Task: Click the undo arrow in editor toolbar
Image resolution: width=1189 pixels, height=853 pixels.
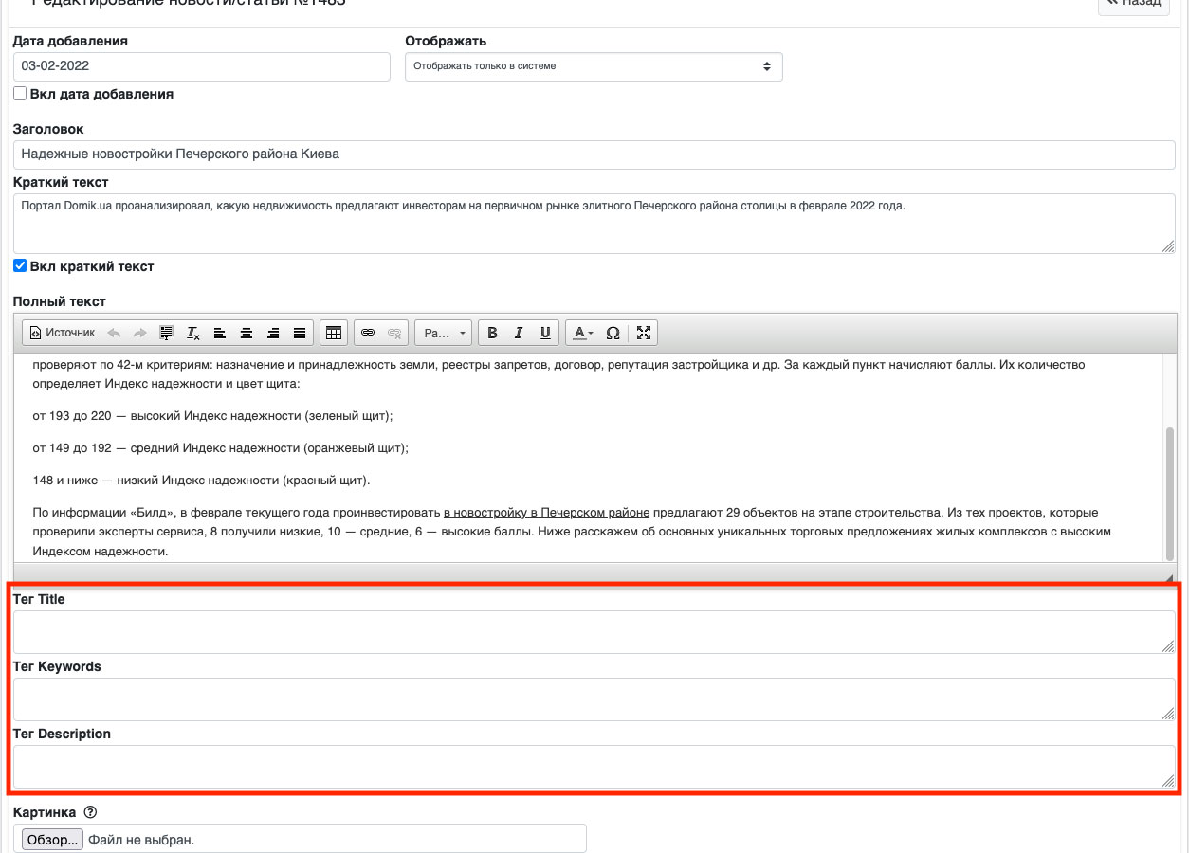Action: 114,333
